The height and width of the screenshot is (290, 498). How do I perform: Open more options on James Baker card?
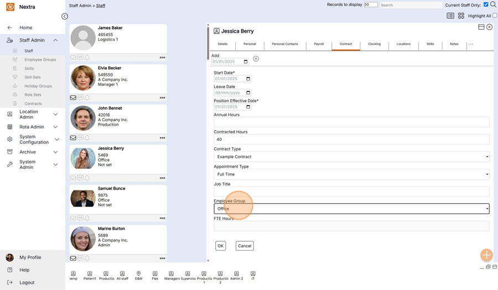162,58
